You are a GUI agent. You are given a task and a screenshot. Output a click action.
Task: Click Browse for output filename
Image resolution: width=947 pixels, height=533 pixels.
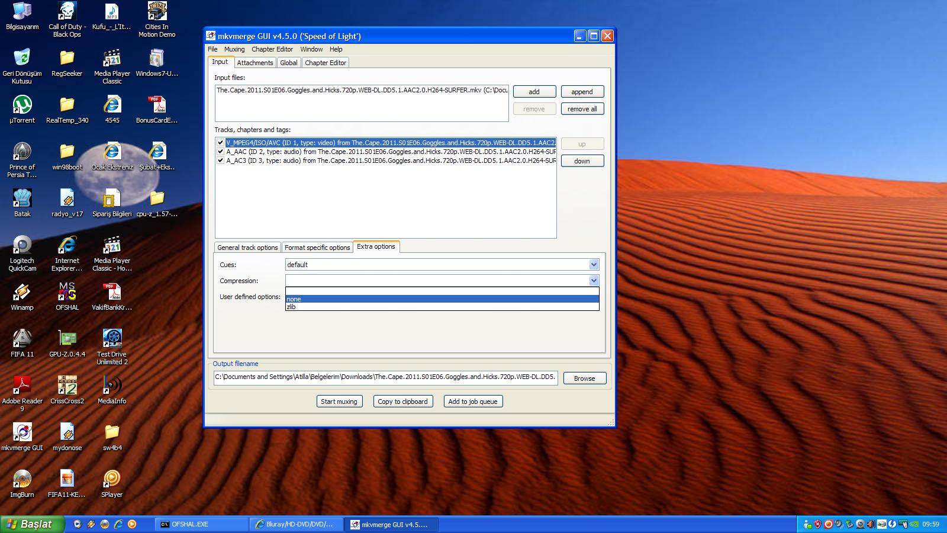tap(585, 378)
